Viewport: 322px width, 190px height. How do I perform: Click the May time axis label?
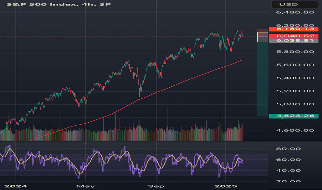pyautogui.click(x=85, y=186)
